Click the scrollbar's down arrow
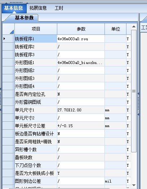 point(134,185)
